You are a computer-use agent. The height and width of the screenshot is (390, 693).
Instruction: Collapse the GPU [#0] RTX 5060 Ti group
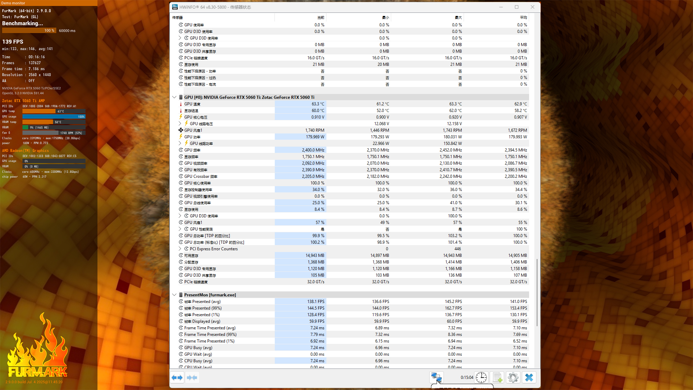pyautogui.click(x=174, y=97)
